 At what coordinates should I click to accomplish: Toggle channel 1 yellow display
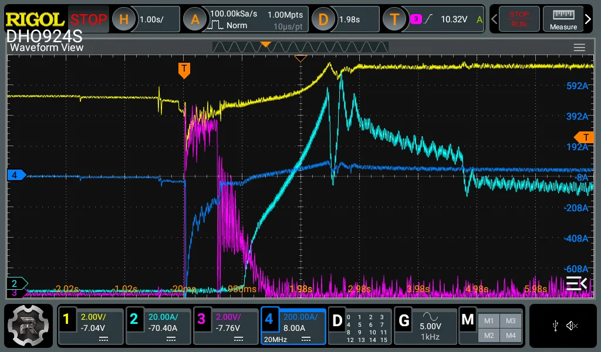tap(91, 326)
